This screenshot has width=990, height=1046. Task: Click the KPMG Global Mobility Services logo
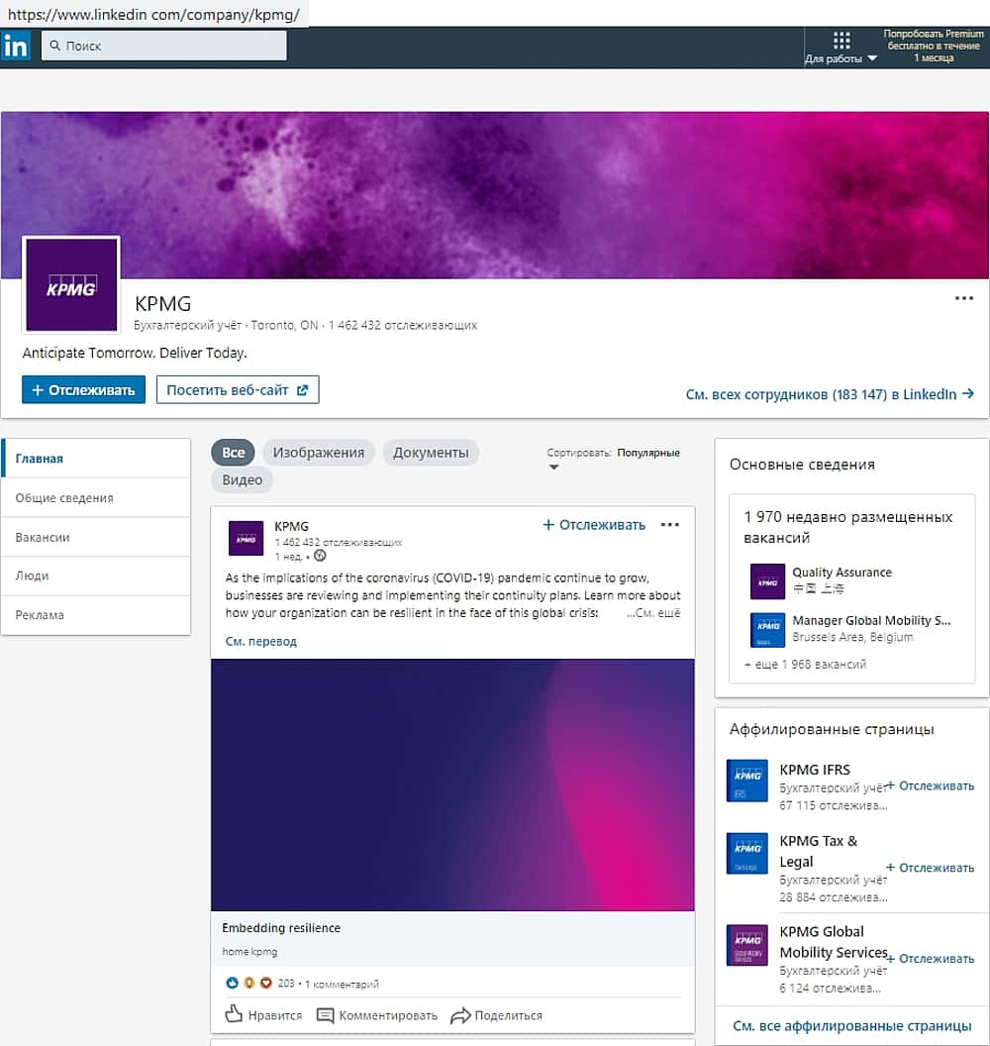pos(746,945)
